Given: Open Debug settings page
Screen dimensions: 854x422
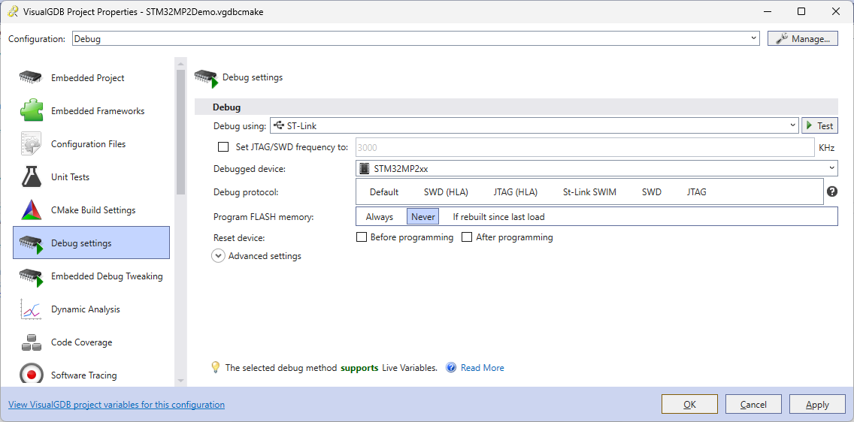Looking at the screenshot, I should 92,243.
